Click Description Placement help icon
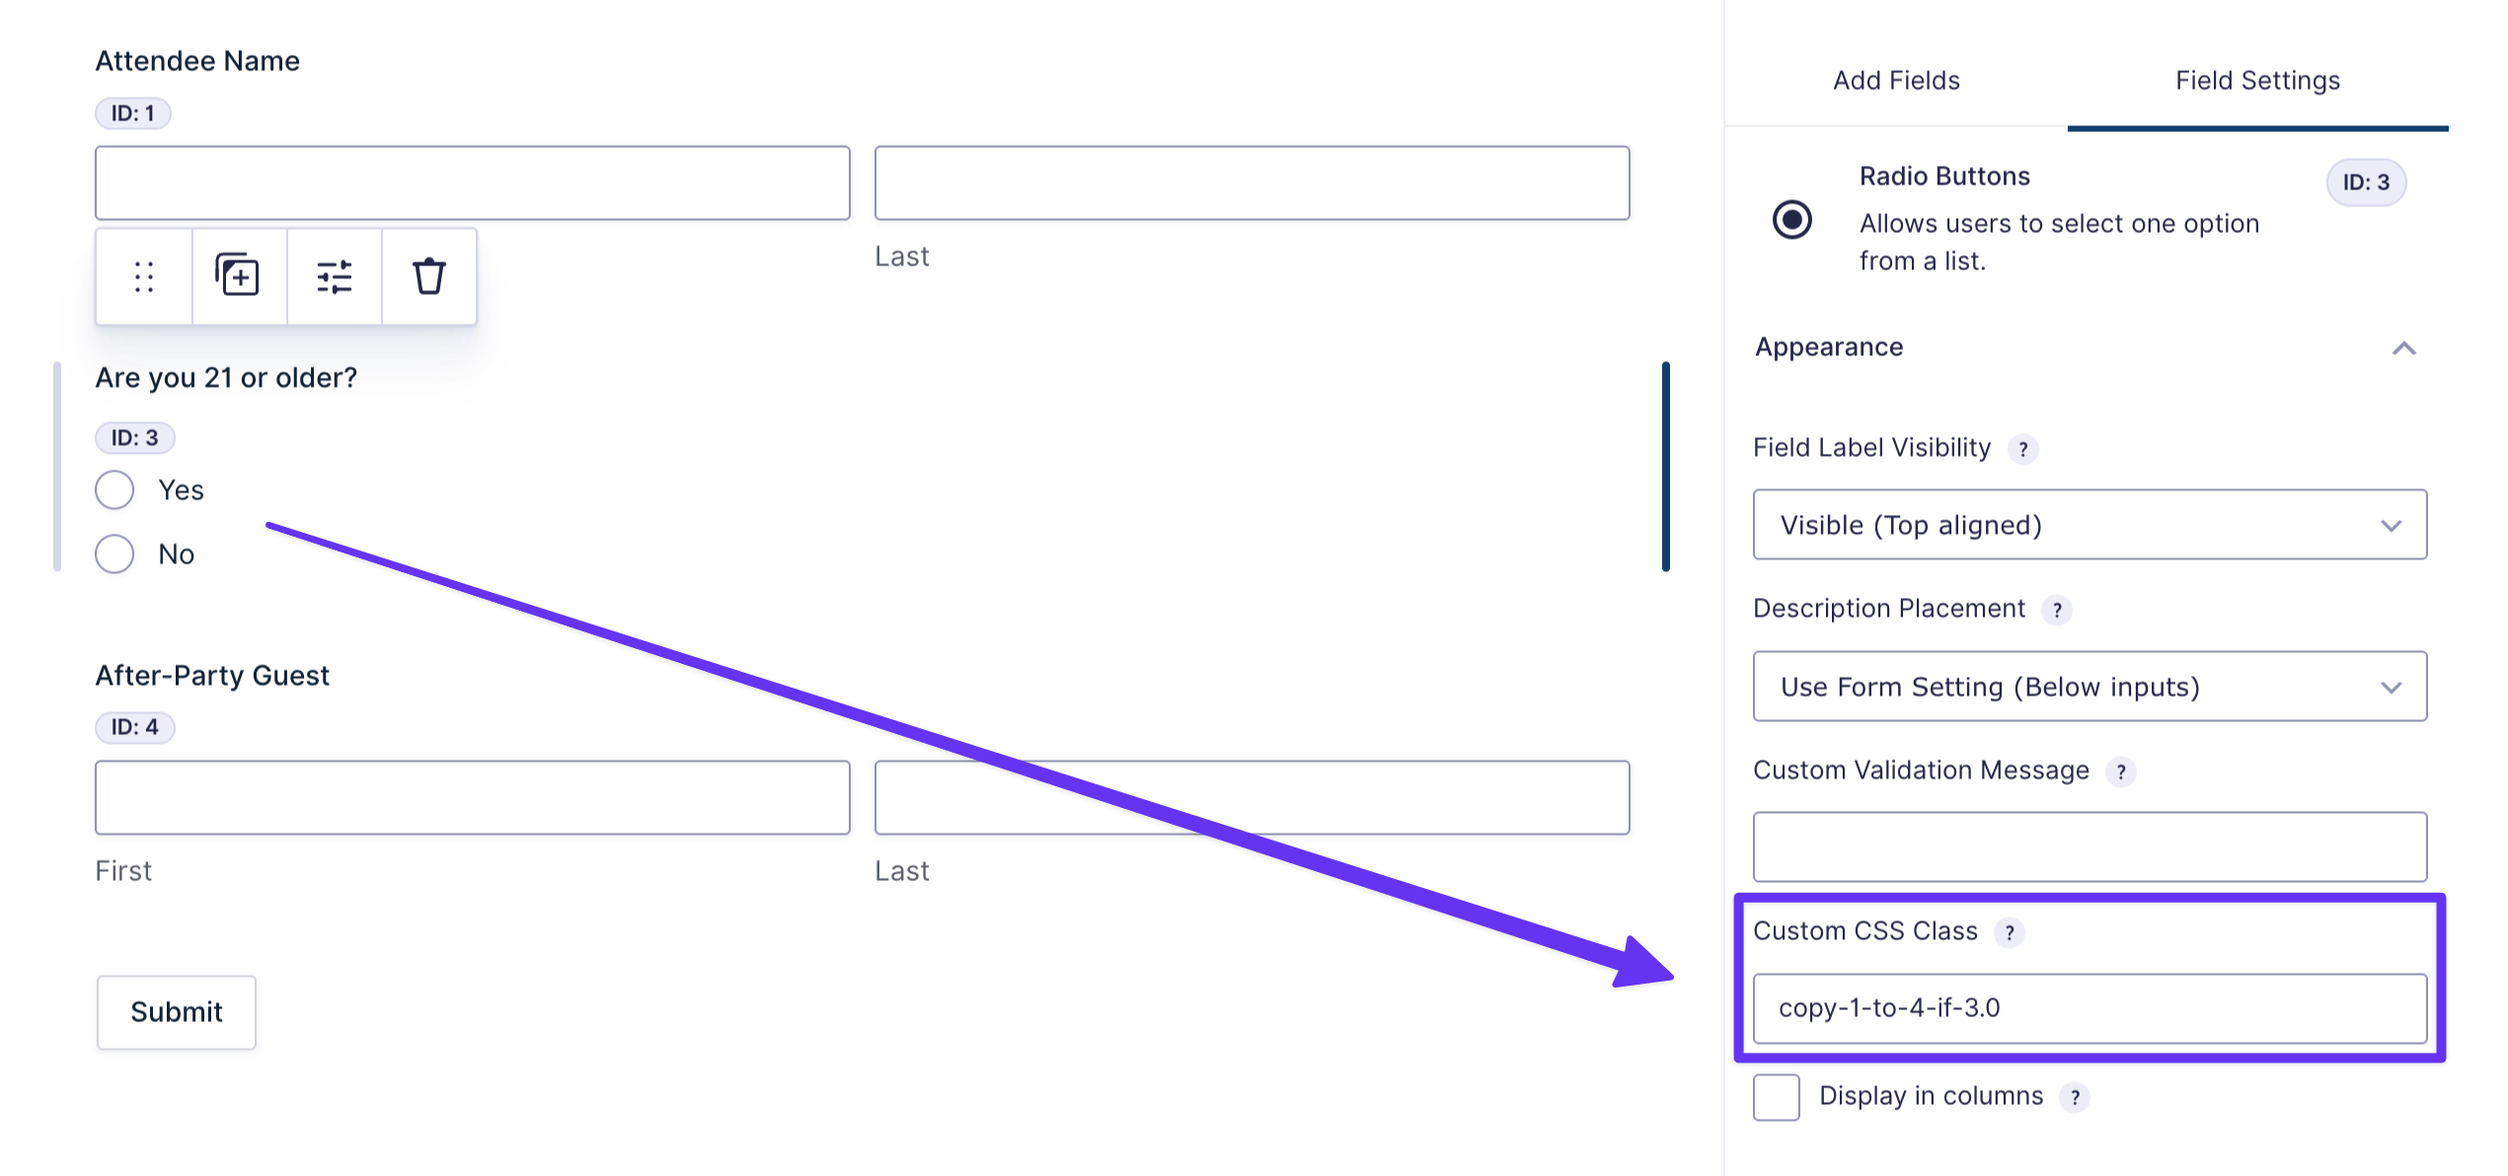 point(2057,610)
